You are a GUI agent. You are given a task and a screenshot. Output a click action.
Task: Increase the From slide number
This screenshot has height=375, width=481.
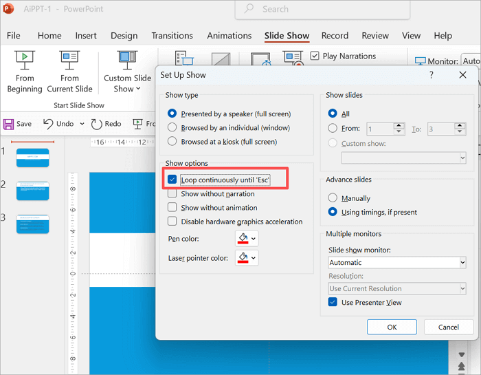399,126
